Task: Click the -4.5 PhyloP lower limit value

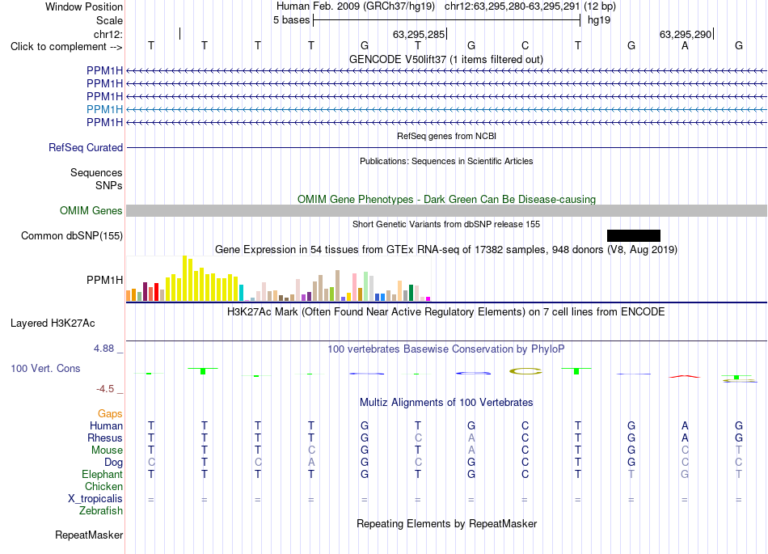Action: click(x=105, y=389)
